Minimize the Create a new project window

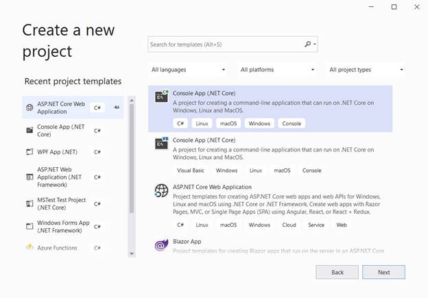pyautogui.click(x=371, y=7)
